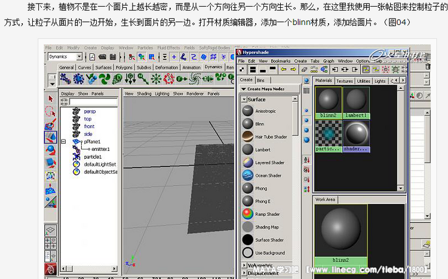Expand the Displacement nodes category

click(x=244, y=273)
